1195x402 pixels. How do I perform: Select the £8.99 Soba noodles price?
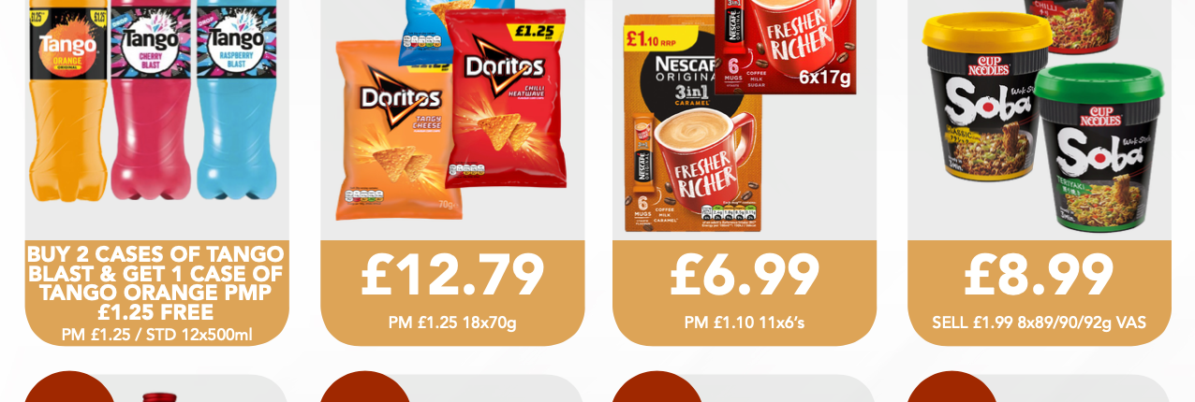pyautogui.click(x=1039, y=275)
